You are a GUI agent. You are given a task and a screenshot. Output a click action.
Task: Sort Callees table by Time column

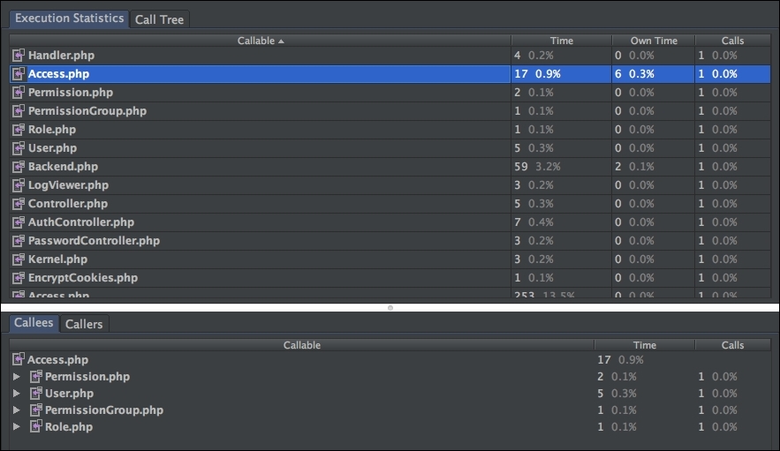click(x=644, y=345)
